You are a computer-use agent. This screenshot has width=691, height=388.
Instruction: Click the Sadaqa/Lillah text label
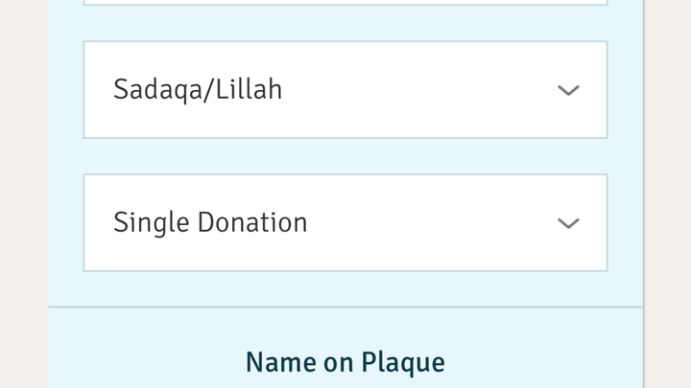click(198, 90)
